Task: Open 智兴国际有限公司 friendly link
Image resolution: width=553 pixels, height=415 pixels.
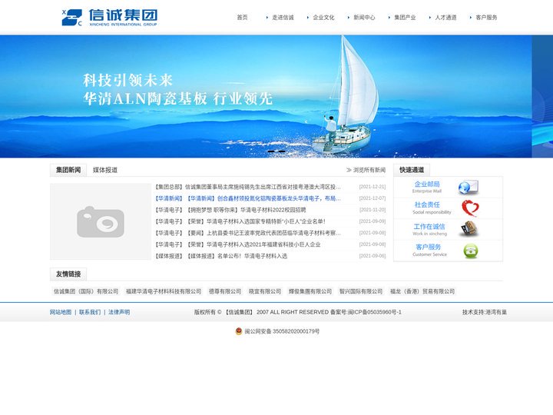Action: coord(361,291)
